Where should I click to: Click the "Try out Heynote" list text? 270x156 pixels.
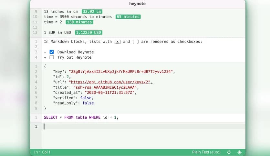click(74, 57)
